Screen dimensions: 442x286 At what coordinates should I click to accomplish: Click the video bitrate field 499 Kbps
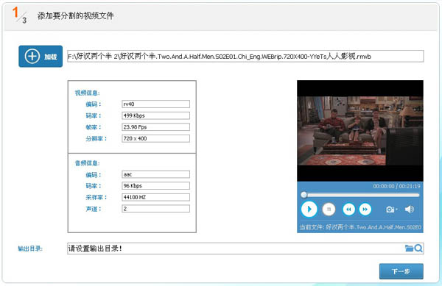tap(155, 115)
